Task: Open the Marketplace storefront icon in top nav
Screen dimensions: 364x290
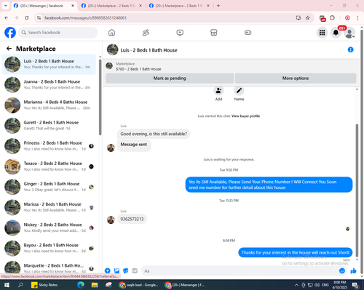Action: tap(214, 33)
